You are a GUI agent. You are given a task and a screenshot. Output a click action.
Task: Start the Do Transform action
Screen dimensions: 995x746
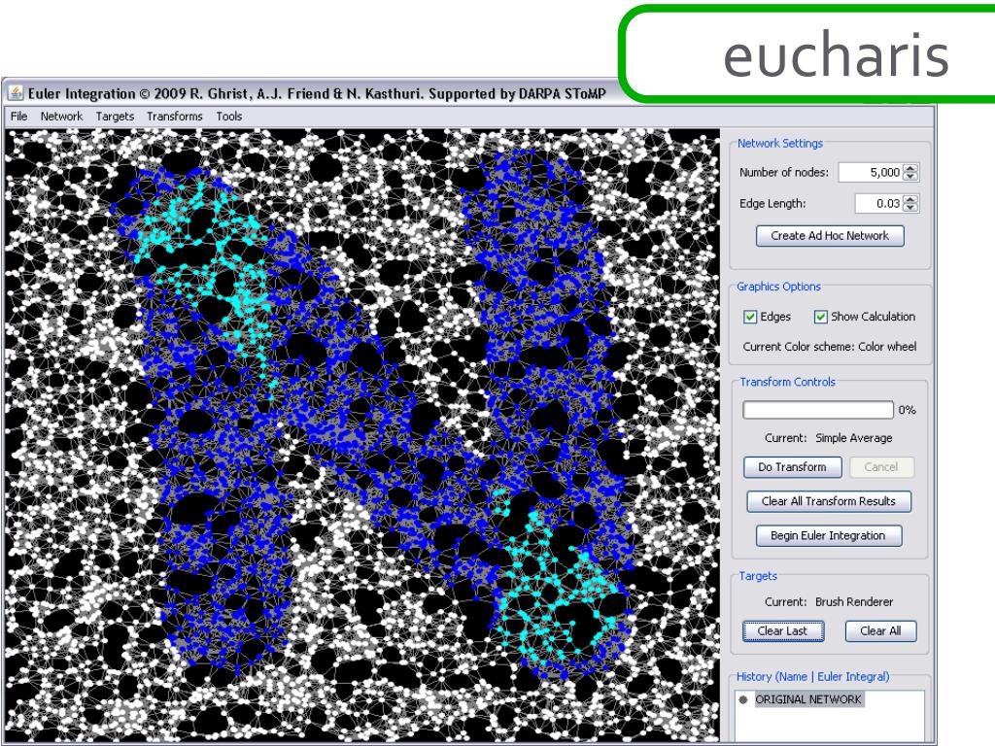pyautogui.click(x=793, y=467)
